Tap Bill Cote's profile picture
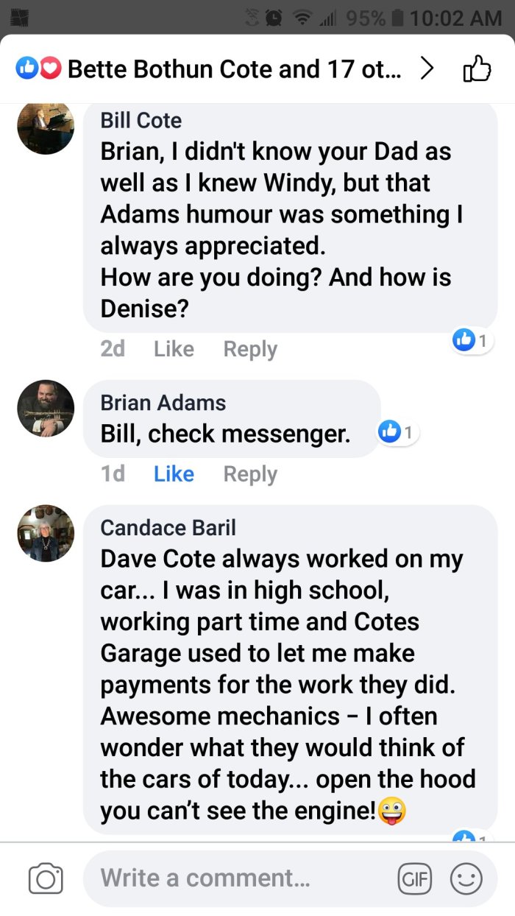Image resolution: width=515 pixels, height=916 pixels. [x=46, y=126]
